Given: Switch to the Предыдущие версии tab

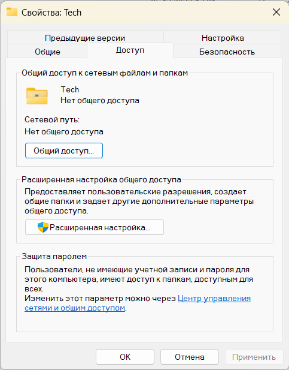Looking at the screenshot, I should tap(85, 38).
